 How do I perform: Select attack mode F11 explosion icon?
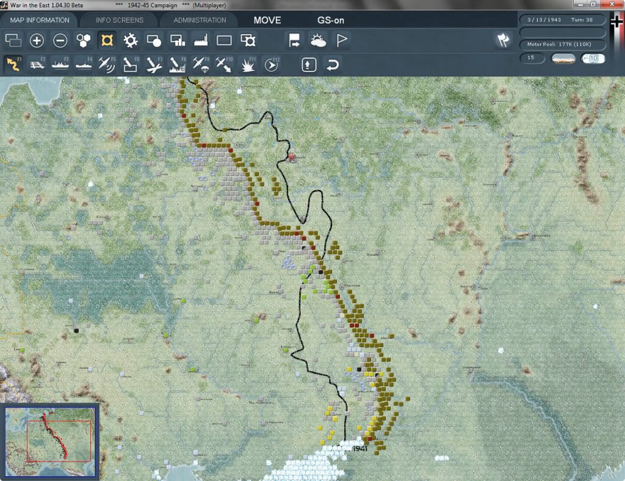point(248,64)
